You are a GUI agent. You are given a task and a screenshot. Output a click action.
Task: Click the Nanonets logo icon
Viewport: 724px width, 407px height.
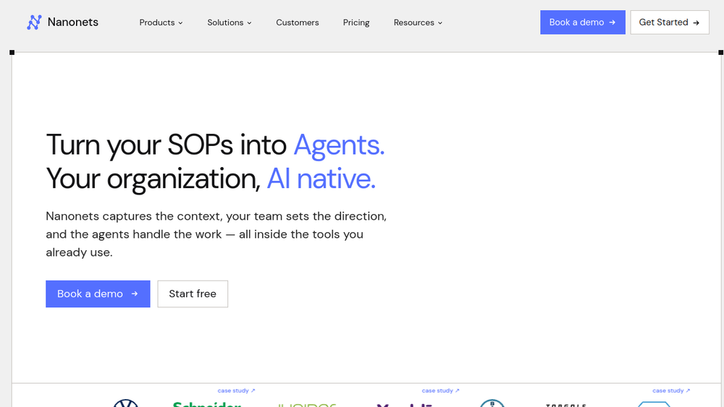(34, 22)
